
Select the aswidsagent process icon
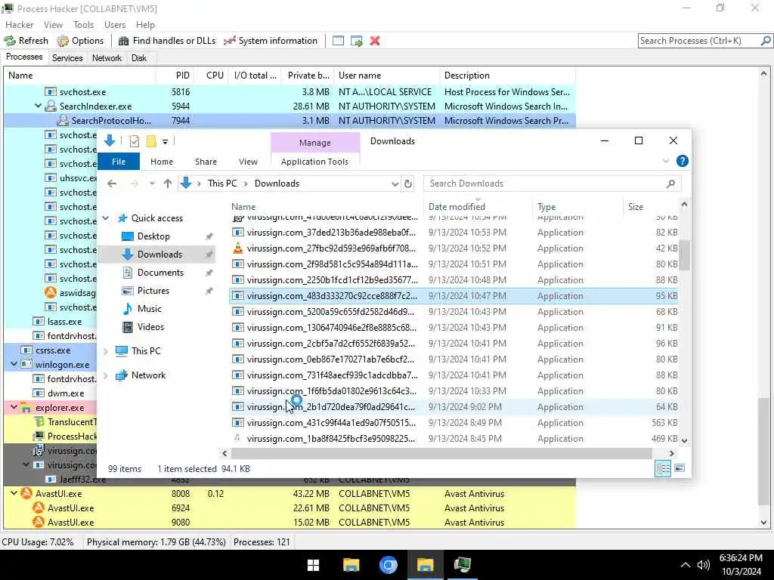coord(51,292)
